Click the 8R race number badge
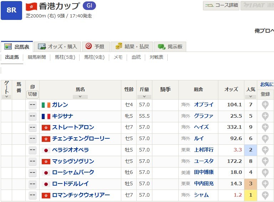Image resolution: width=274 pixels, height=202 pixels. (x=11, y=10)
